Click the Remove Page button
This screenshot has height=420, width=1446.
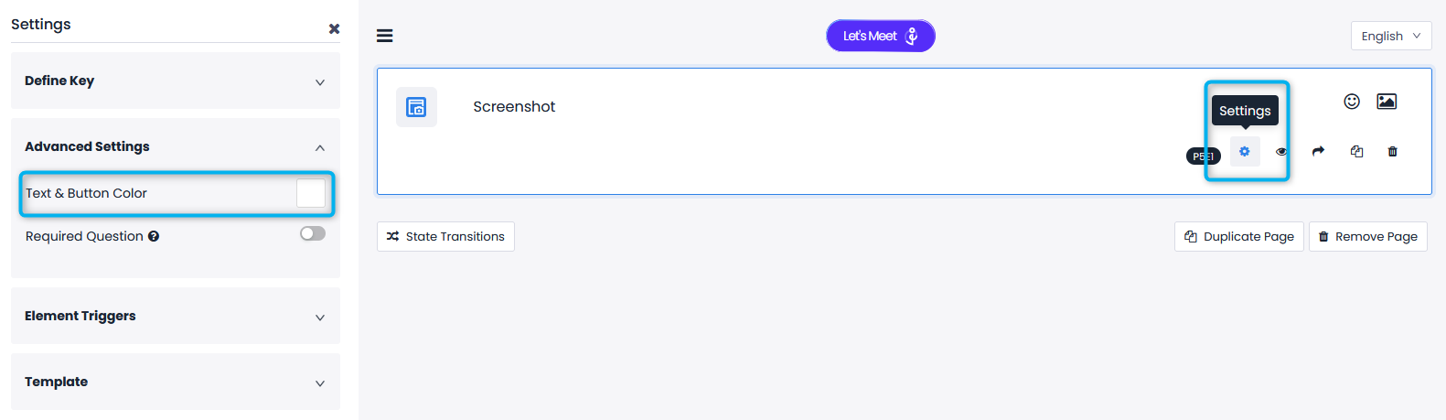[1367, 236]
